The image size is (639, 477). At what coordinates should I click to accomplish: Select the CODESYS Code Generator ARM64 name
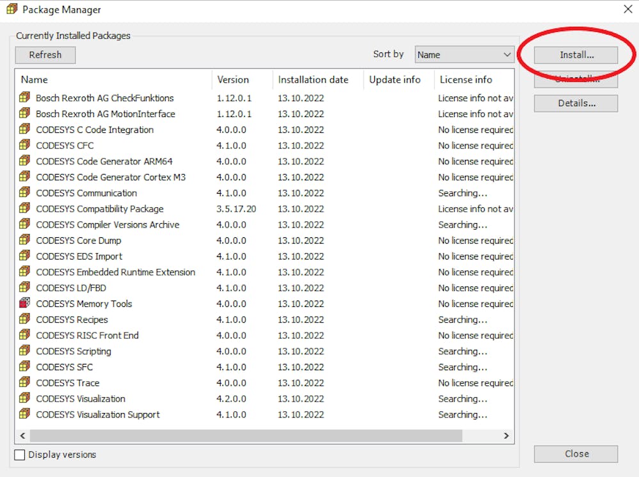point(104,161)
